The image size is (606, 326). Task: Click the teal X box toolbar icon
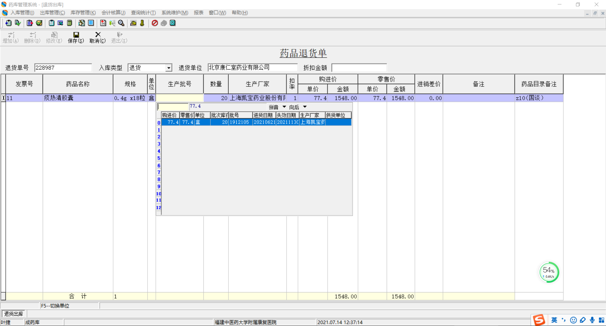click(x=173, y=23)
